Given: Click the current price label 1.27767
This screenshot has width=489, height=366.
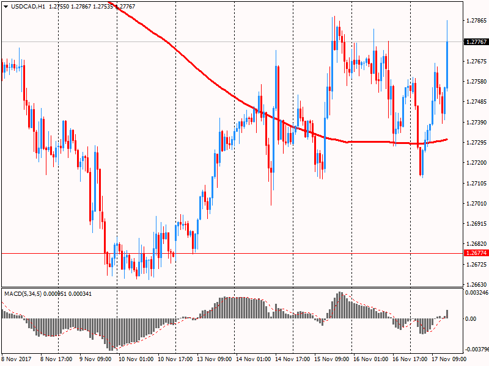Looking at the screenshot, I should click(476, 41).
